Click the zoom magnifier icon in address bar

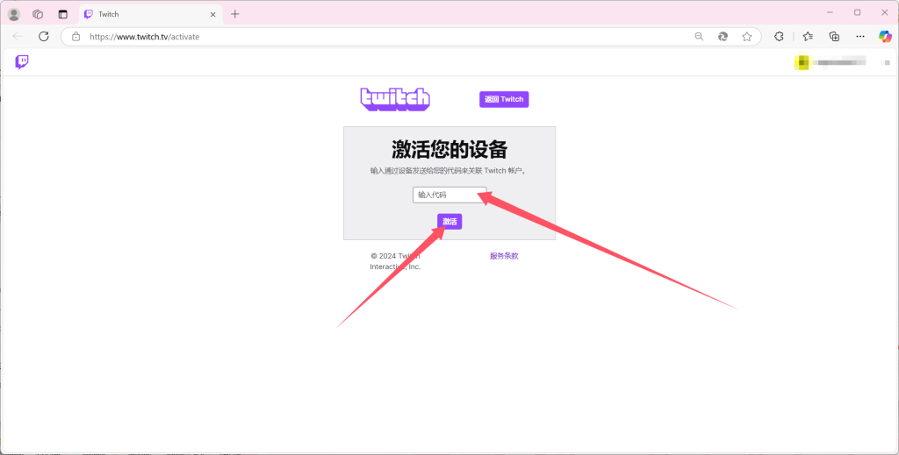700,37
